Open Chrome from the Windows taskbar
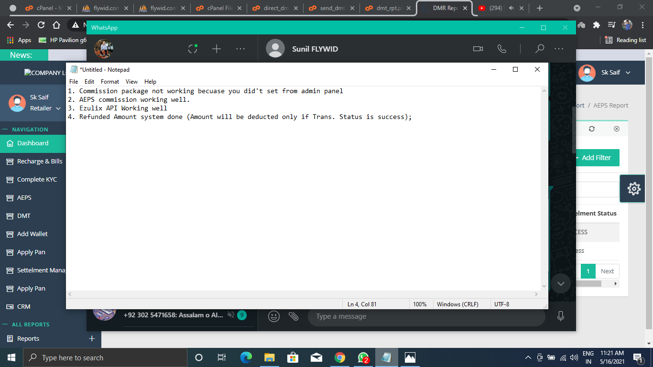 (x=340, y=357)
